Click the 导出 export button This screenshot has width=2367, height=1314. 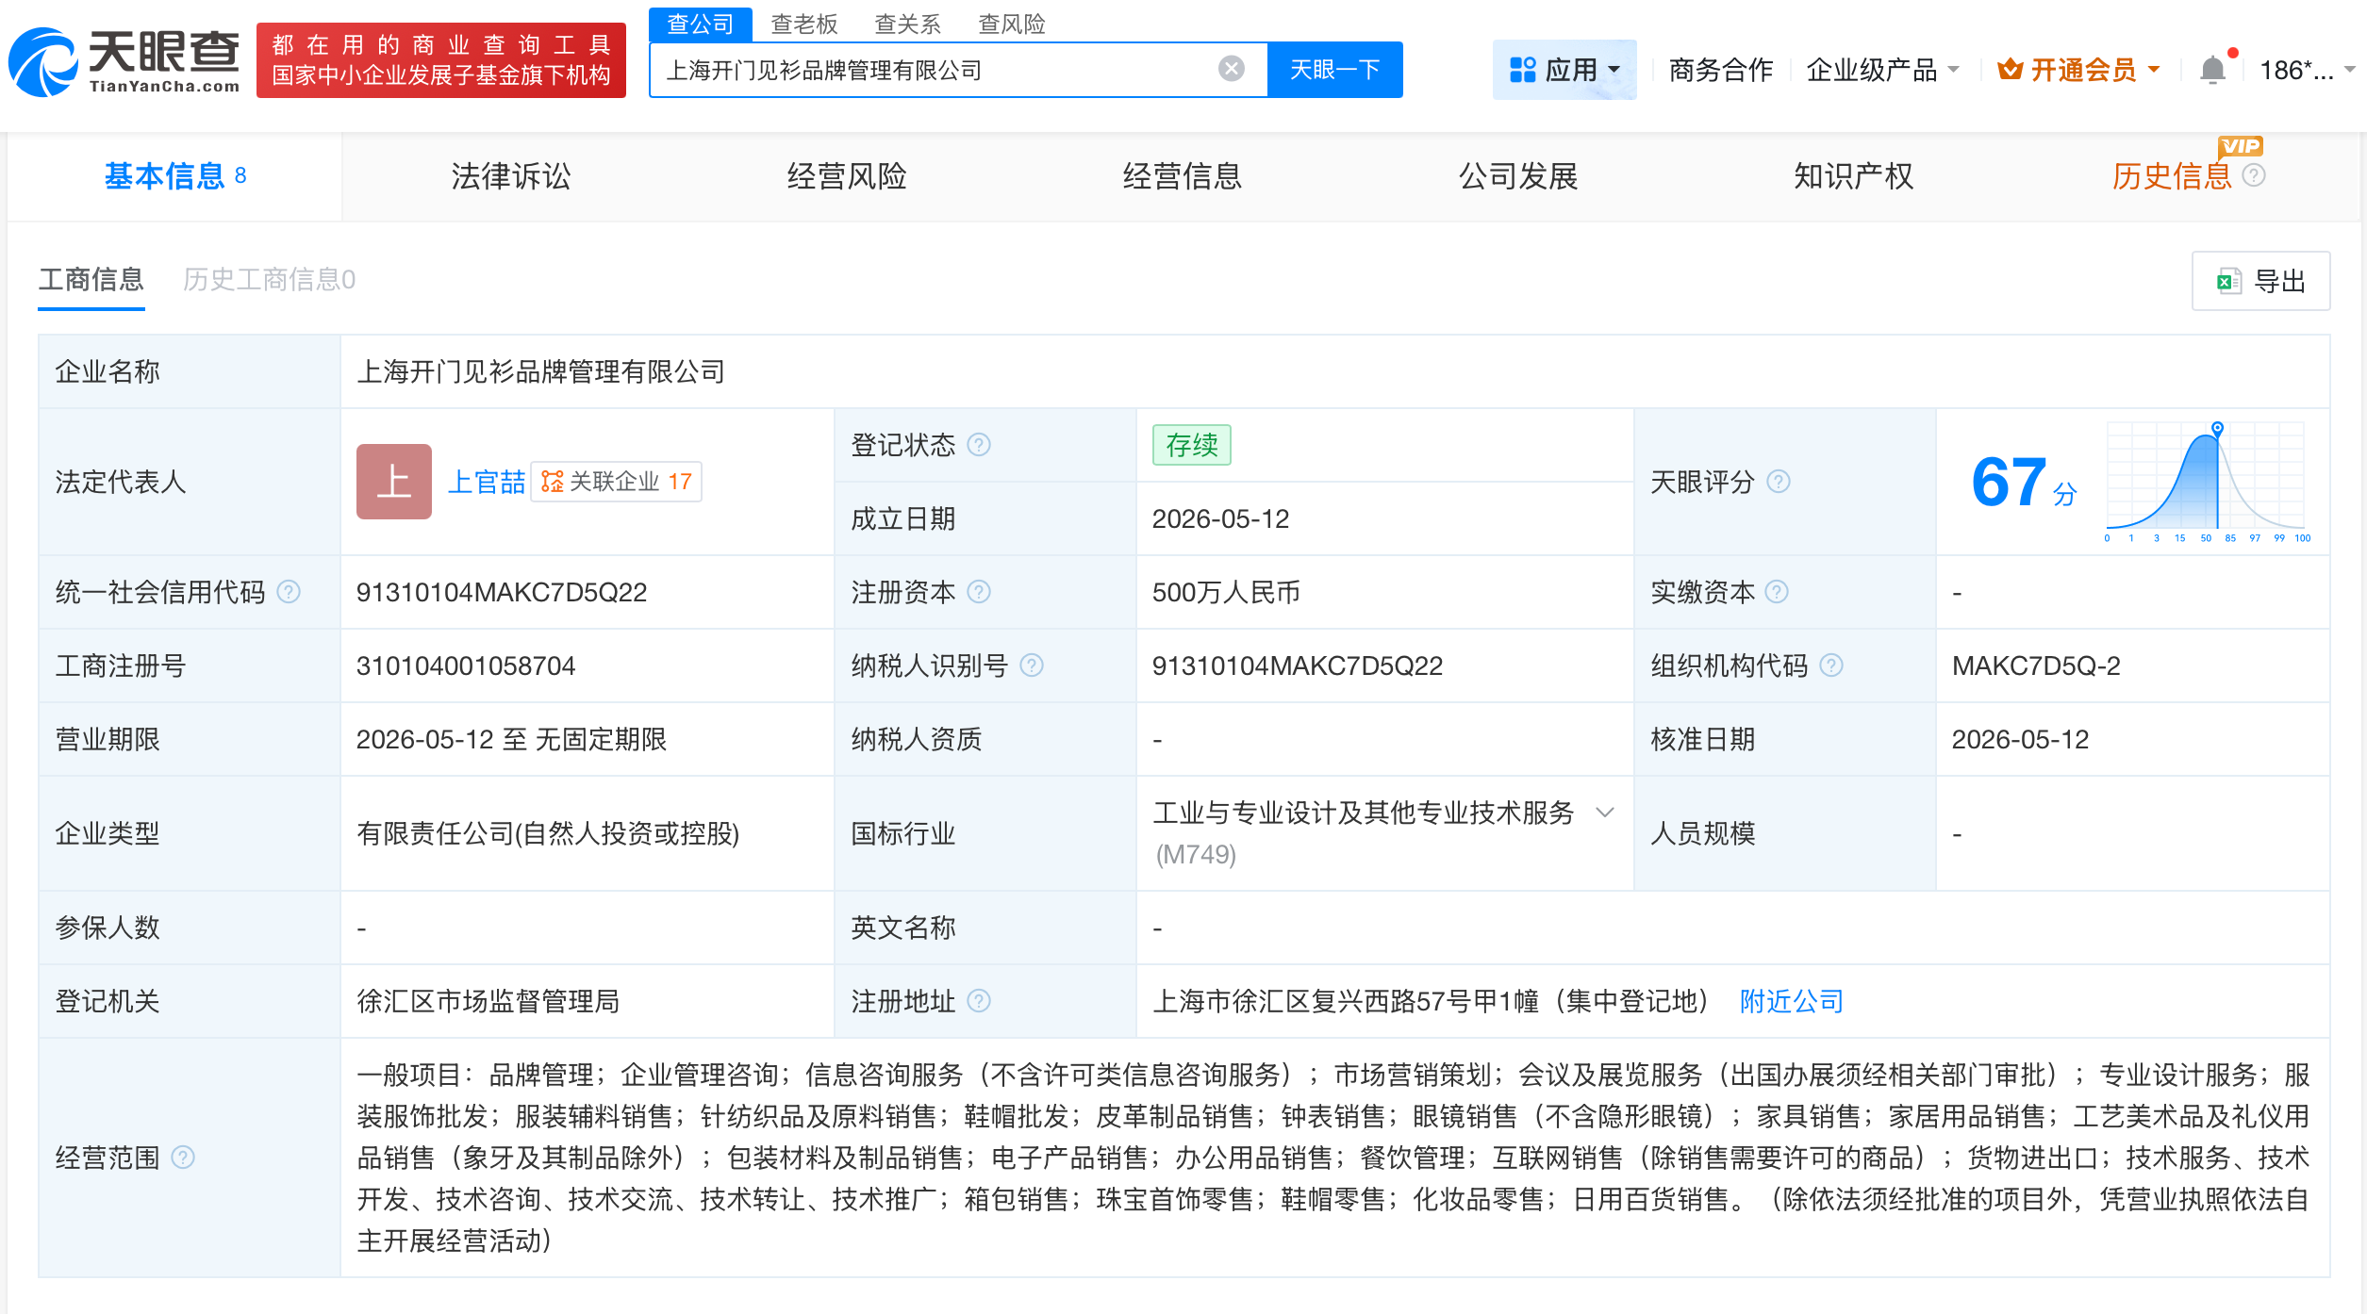[2260, 281]
